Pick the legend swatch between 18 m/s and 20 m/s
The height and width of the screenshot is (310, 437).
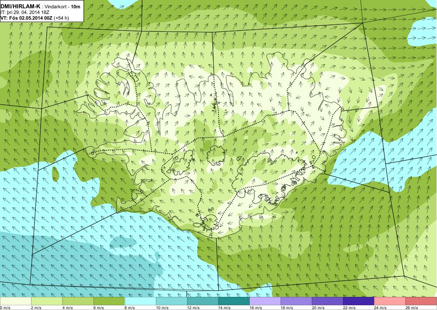297,301
